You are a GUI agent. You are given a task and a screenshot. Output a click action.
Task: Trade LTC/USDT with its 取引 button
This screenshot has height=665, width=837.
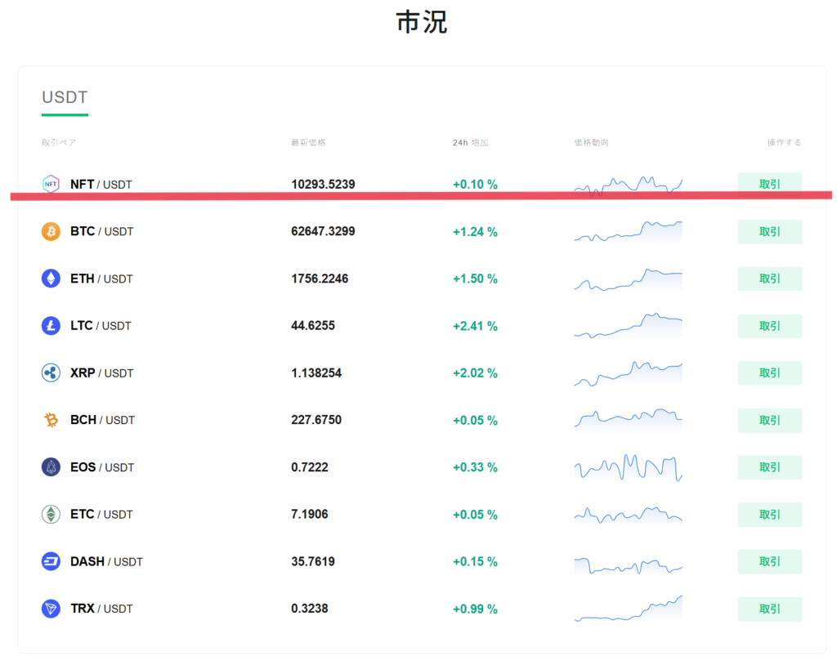tap(770, 326)
